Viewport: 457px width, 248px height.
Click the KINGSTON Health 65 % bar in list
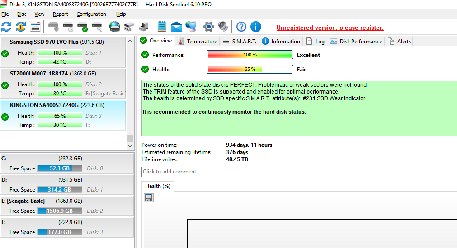(x=60, y=116)
